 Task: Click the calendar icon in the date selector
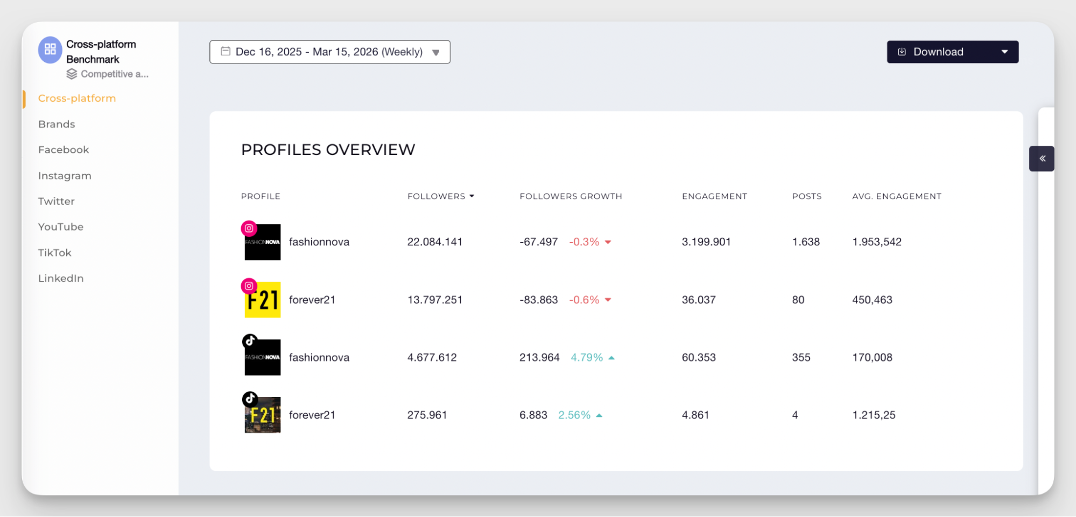click(x=226, y=51)
